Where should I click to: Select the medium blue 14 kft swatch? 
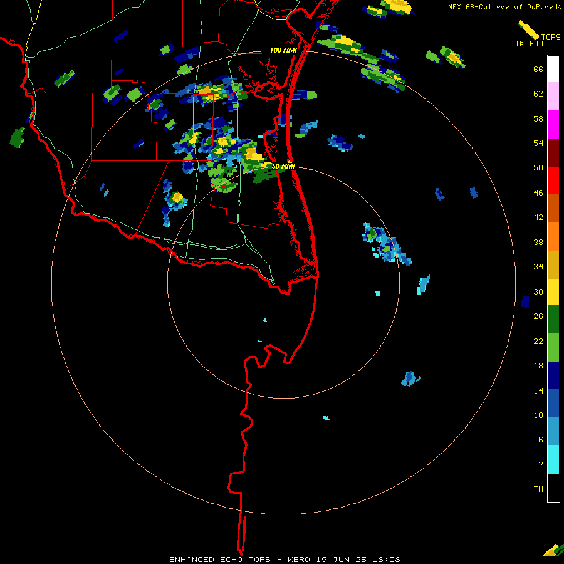553,403
